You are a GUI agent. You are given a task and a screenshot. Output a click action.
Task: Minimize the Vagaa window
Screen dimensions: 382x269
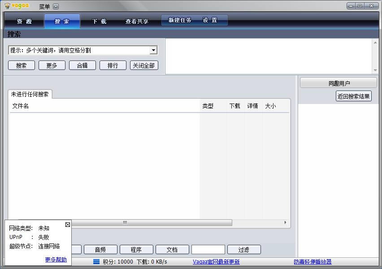pos(351,6)
